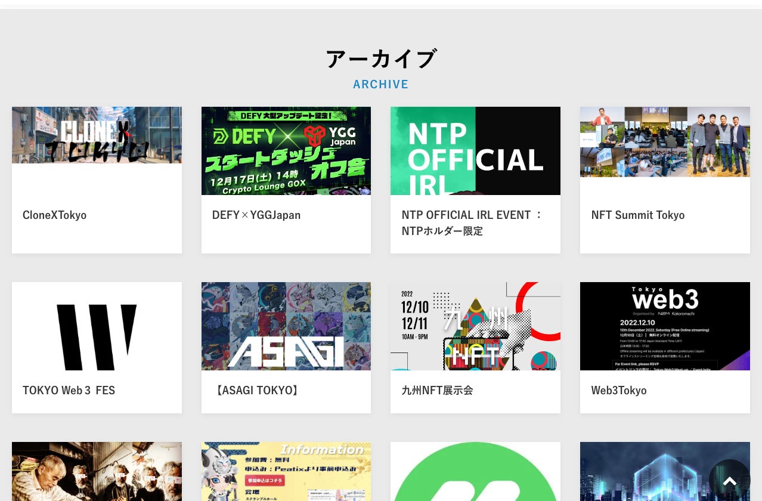Screen dimensions: 762x501
Task: Click the Web3Tokyo title
Action: click(x=619, y=390)
